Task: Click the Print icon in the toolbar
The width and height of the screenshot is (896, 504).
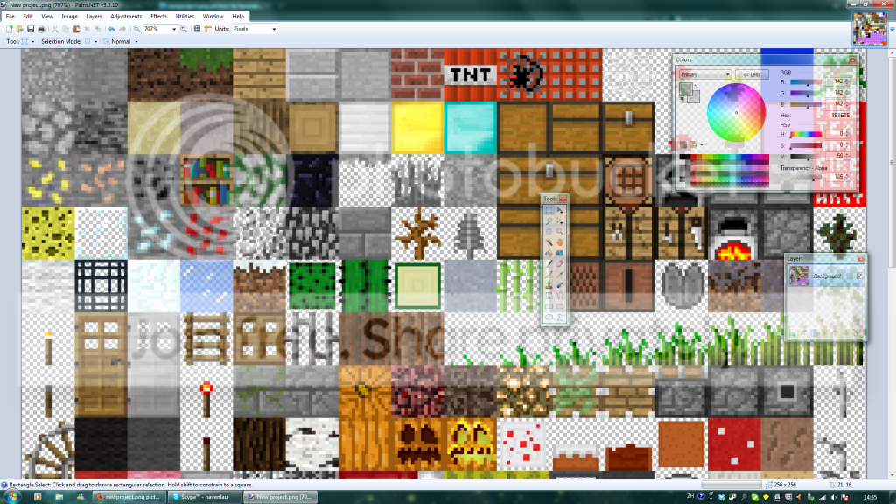Action: [42, 29]
